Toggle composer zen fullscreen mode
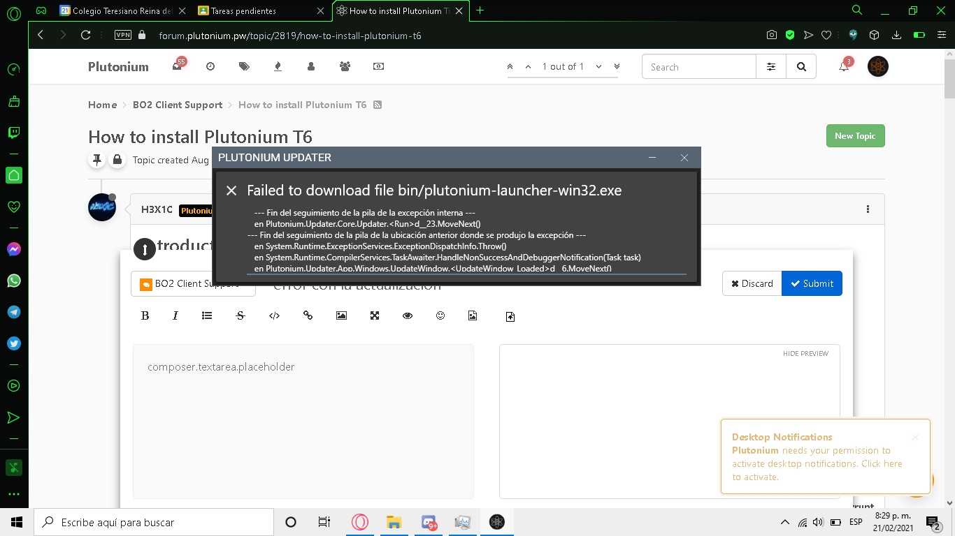Image resolution: width=955 pixels, height=536 pixels. [375, 315]
